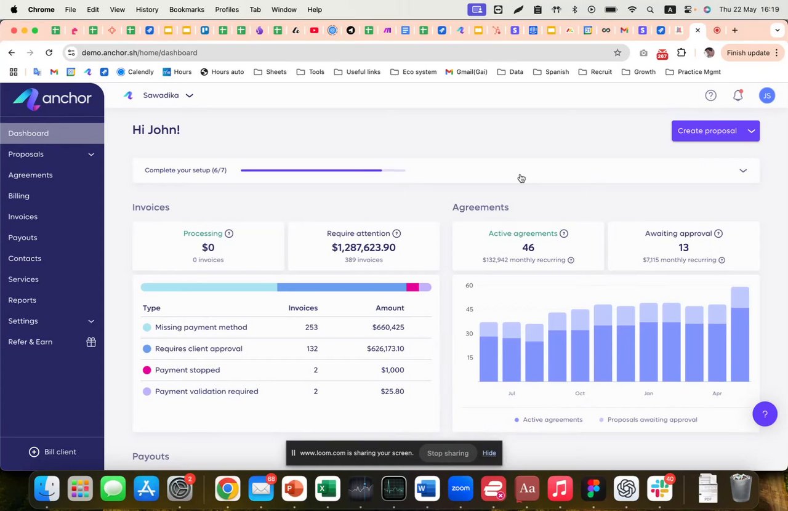Open the notifications bell
The height and width of the screenshot is (511, 788).
[x=738, y=95]
